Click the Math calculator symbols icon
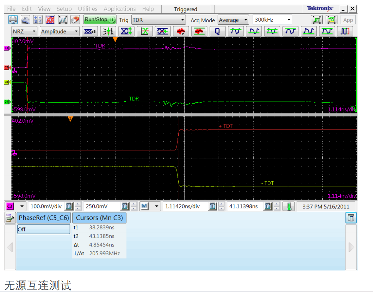373x292 pixels. coord(38,20)
